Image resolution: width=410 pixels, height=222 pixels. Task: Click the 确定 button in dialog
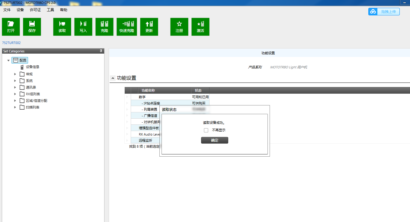[x=215, y=140]
